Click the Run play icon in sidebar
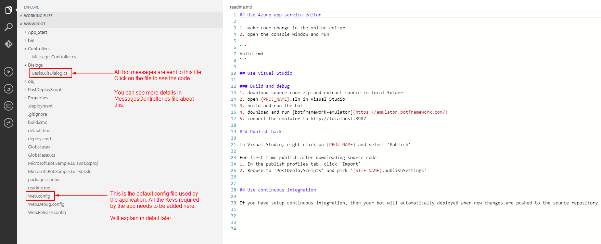Screen dimensions: 601x244 pyautogui.click(x=9, y=72)
